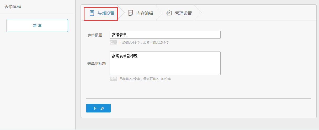Focus the 表单标题 input containing 高级表单
The image size is (319, 130).
tap(165, 35)
